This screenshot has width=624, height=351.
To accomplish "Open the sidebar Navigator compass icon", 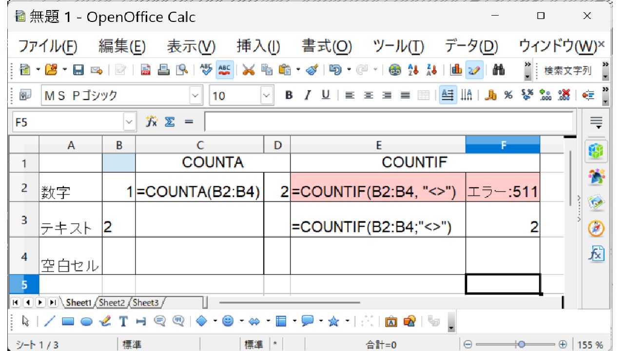I will (x=597, y=228).
